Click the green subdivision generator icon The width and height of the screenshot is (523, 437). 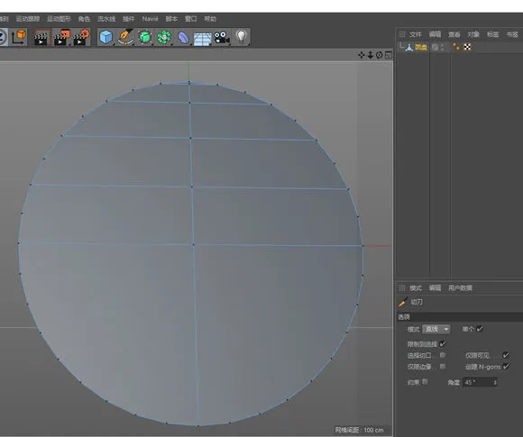point(145,37)
